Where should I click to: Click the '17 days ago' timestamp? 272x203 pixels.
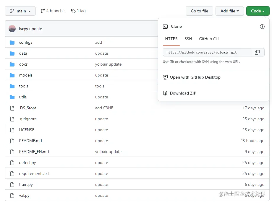253,108
